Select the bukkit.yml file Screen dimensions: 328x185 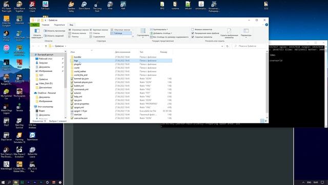point(79,86)
